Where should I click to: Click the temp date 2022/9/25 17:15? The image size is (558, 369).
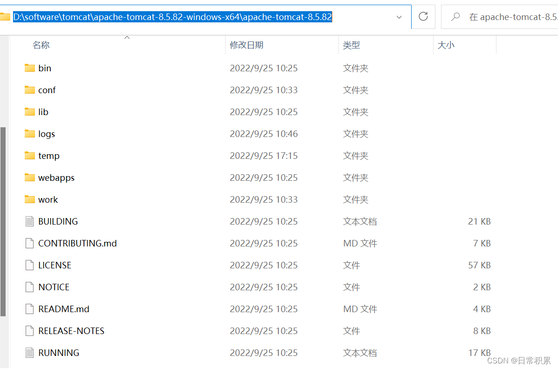pos(264,156)
